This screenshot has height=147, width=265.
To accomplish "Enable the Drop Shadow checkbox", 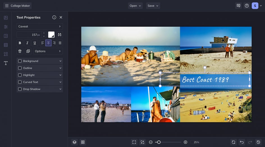I will point(20,89).
